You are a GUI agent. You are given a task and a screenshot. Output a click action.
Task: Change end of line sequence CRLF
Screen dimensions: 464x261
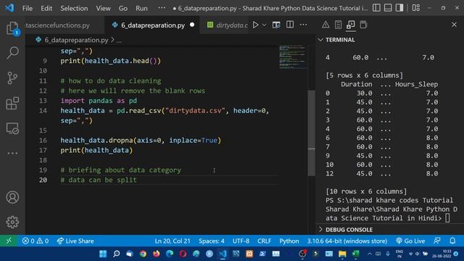pyautogui.click(x=264, y=241)
